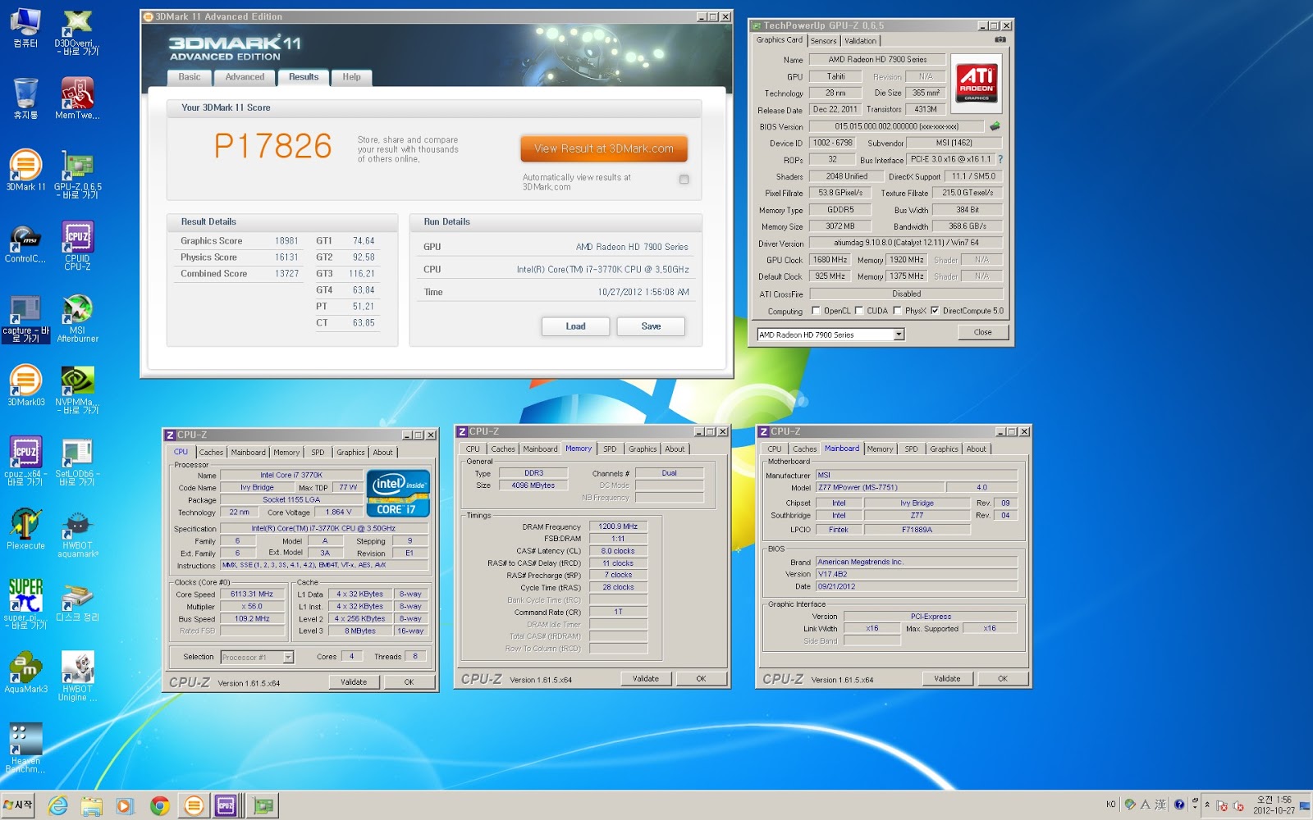This screenshot has height=820, width=1313.
Task: Click the DRAM Frequency value 1200.9 MHz
Action: (618, 526)
